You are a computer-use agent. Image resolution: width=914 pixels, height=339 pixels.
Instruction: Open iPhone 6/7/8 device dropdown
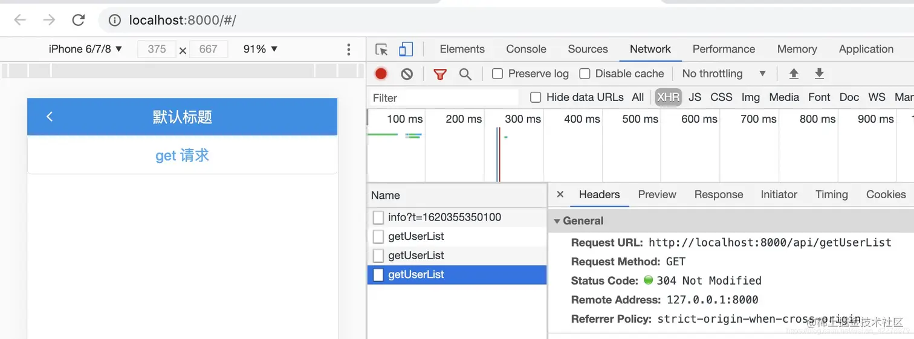tap(85, 49)
